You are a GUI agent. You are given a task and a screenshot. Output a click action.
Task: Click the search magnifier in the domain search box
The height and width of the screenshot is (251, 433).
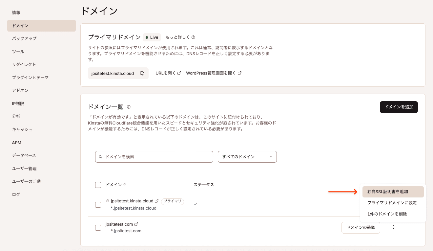pyautogui.click(x=100, y=157)
